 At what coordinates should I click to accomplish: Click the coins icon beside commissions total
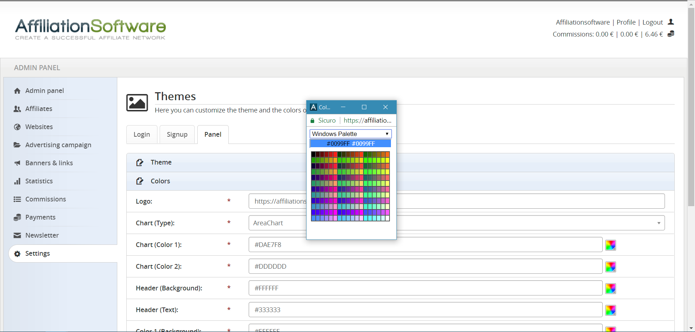point(671,34)
